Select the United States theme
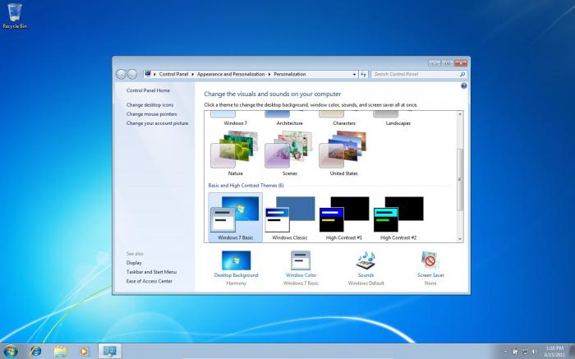Screen dimensions: 575x359 pyautogui.click(x=343, y=154)
